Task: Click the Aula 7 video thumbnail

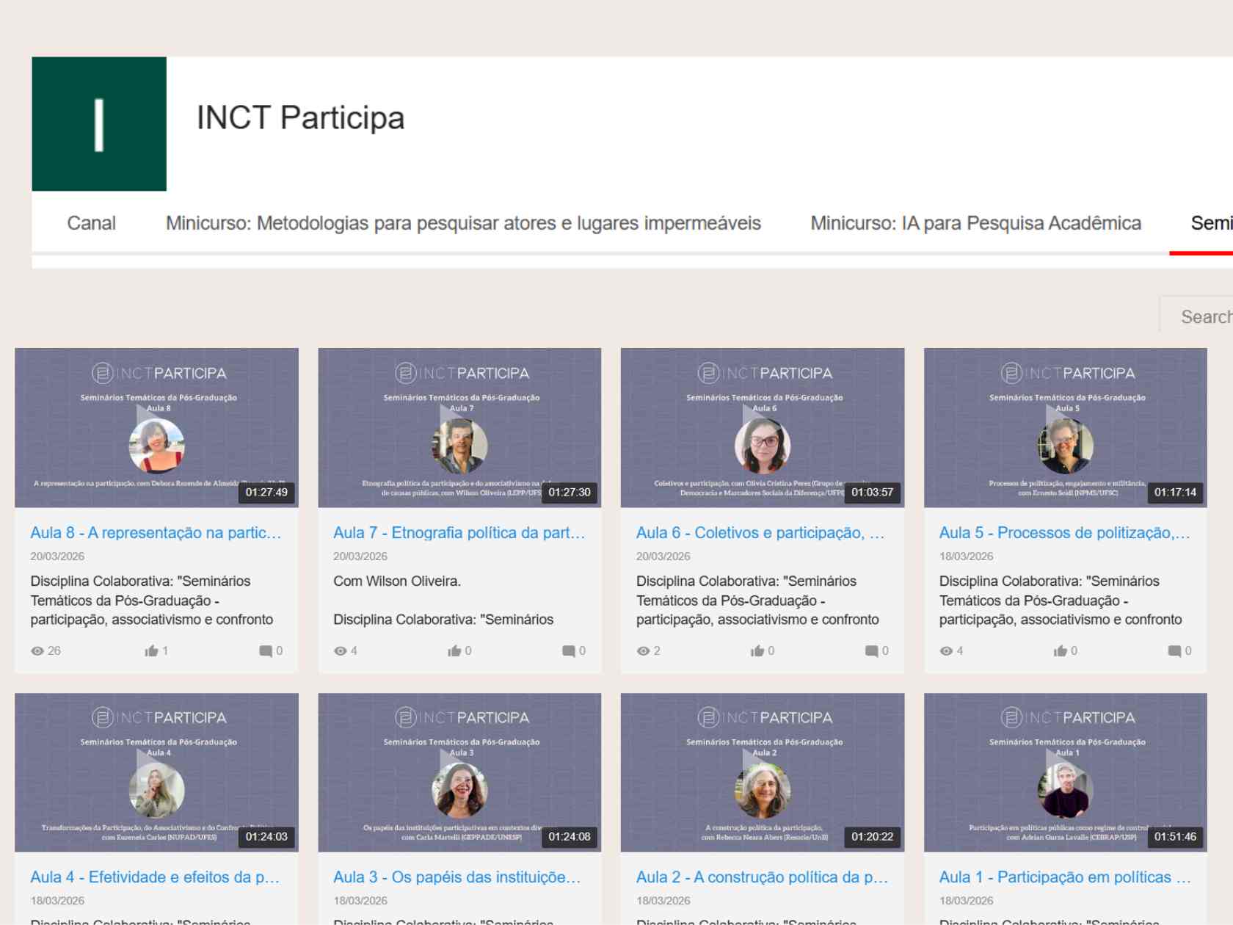Action: (x=458, y=428)
